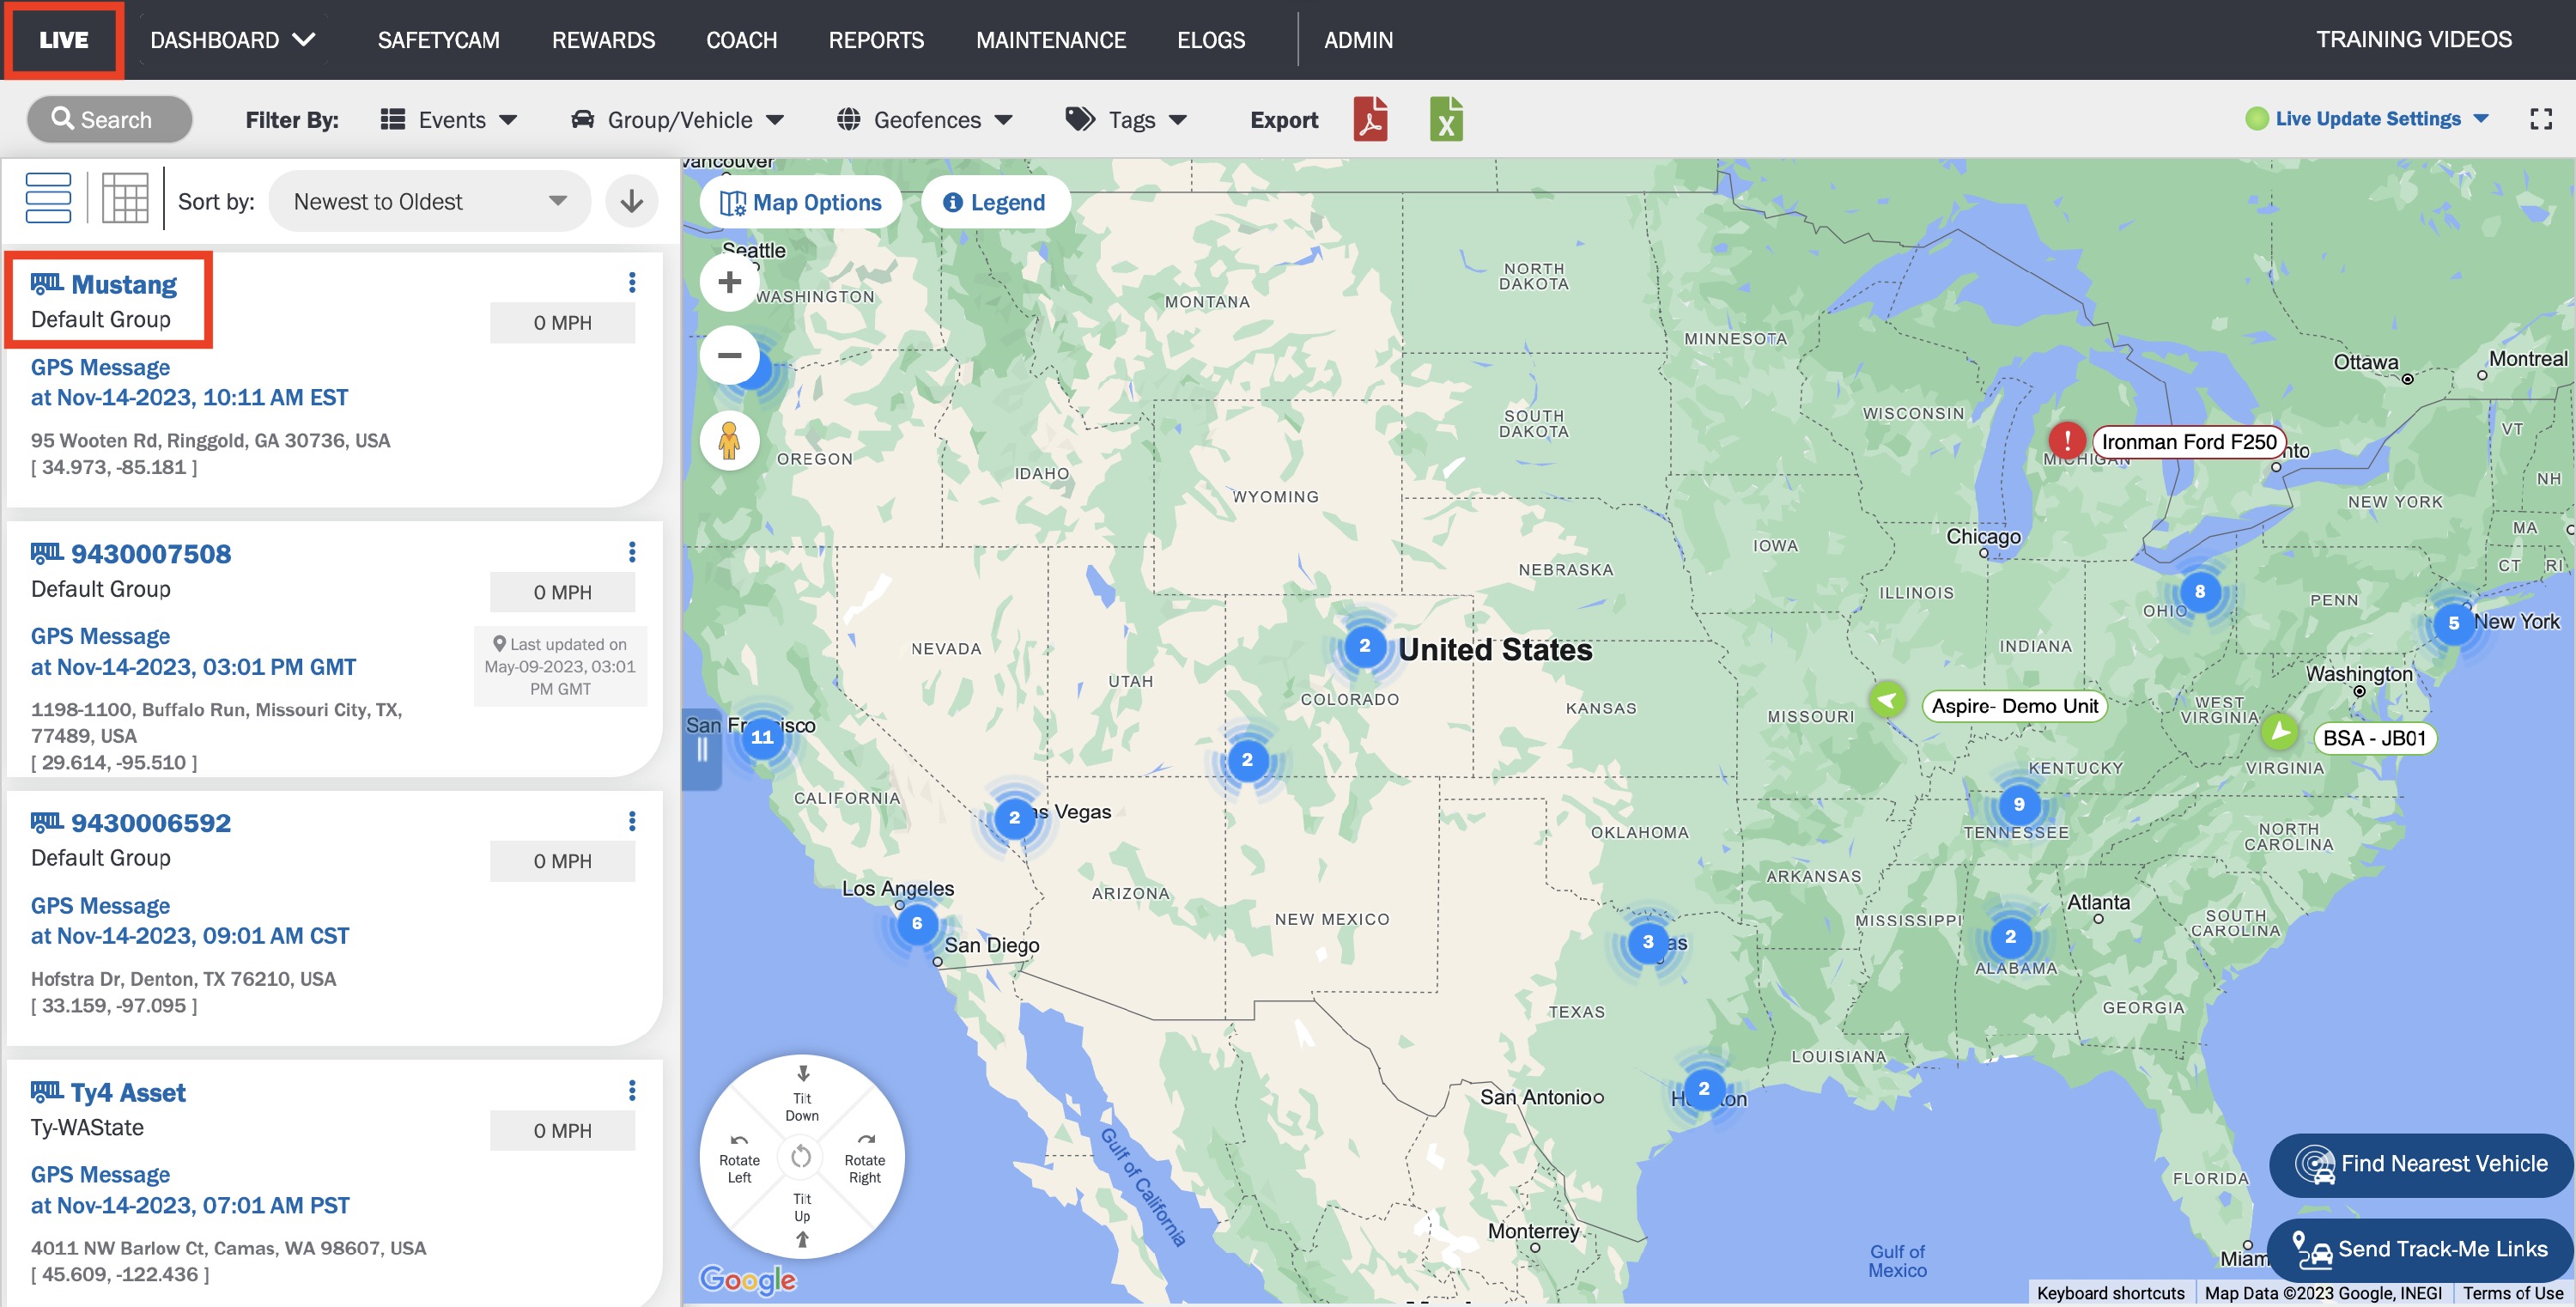Image resolution: width=2576 pixels, height=1307 pixels.
Task: Collapse the vehicle list panel handle
Action: point(702,749)
